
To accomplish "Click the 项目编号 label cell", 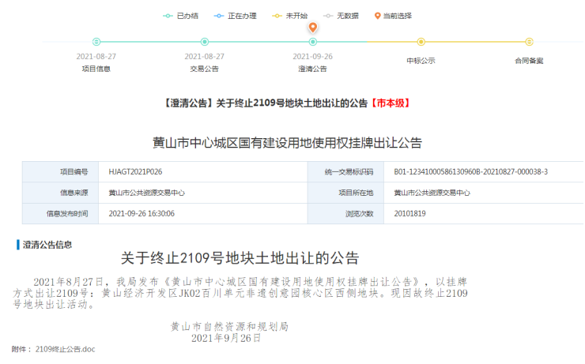I will pyautogui.click(x=60, y=172).
